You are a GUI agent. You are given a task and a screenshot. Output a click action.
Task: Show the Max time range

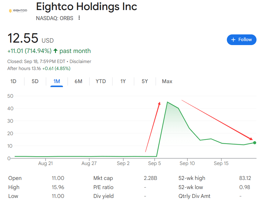(167, 81)
